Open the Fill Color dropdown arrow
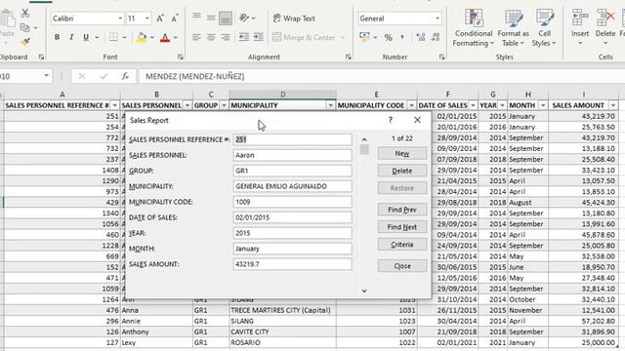 tap(152, 38)
